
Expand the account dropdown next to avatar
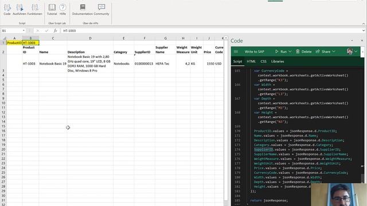coord(356,51)
